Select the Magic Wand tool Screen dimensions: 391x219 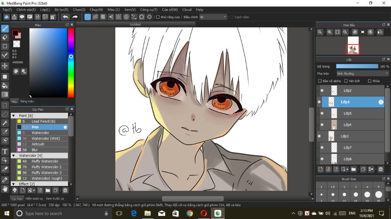5,123
